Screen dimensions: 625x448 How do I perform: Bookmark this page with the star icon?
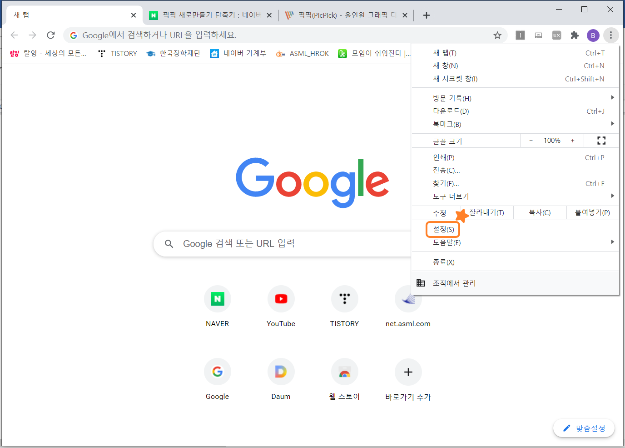click(497, 35)
